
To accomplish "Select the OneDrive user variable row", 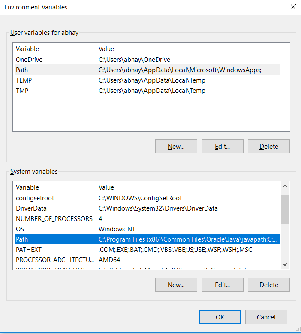I will 147,60.
